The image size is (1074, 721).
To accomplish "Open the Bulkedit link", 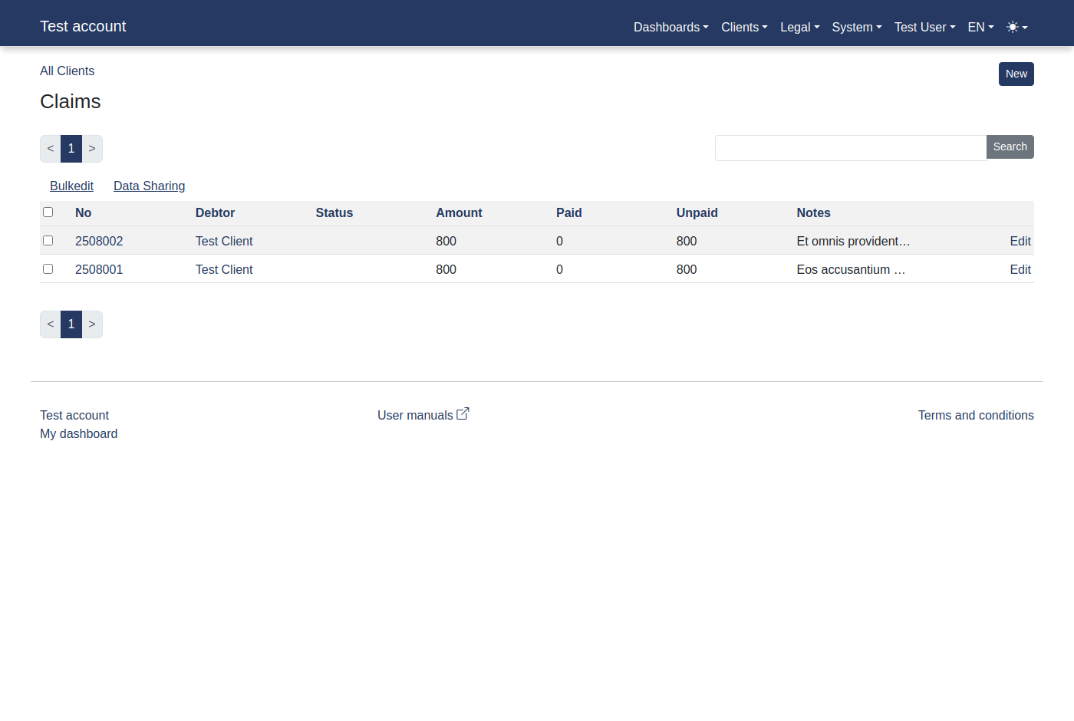I will point(71,186).
